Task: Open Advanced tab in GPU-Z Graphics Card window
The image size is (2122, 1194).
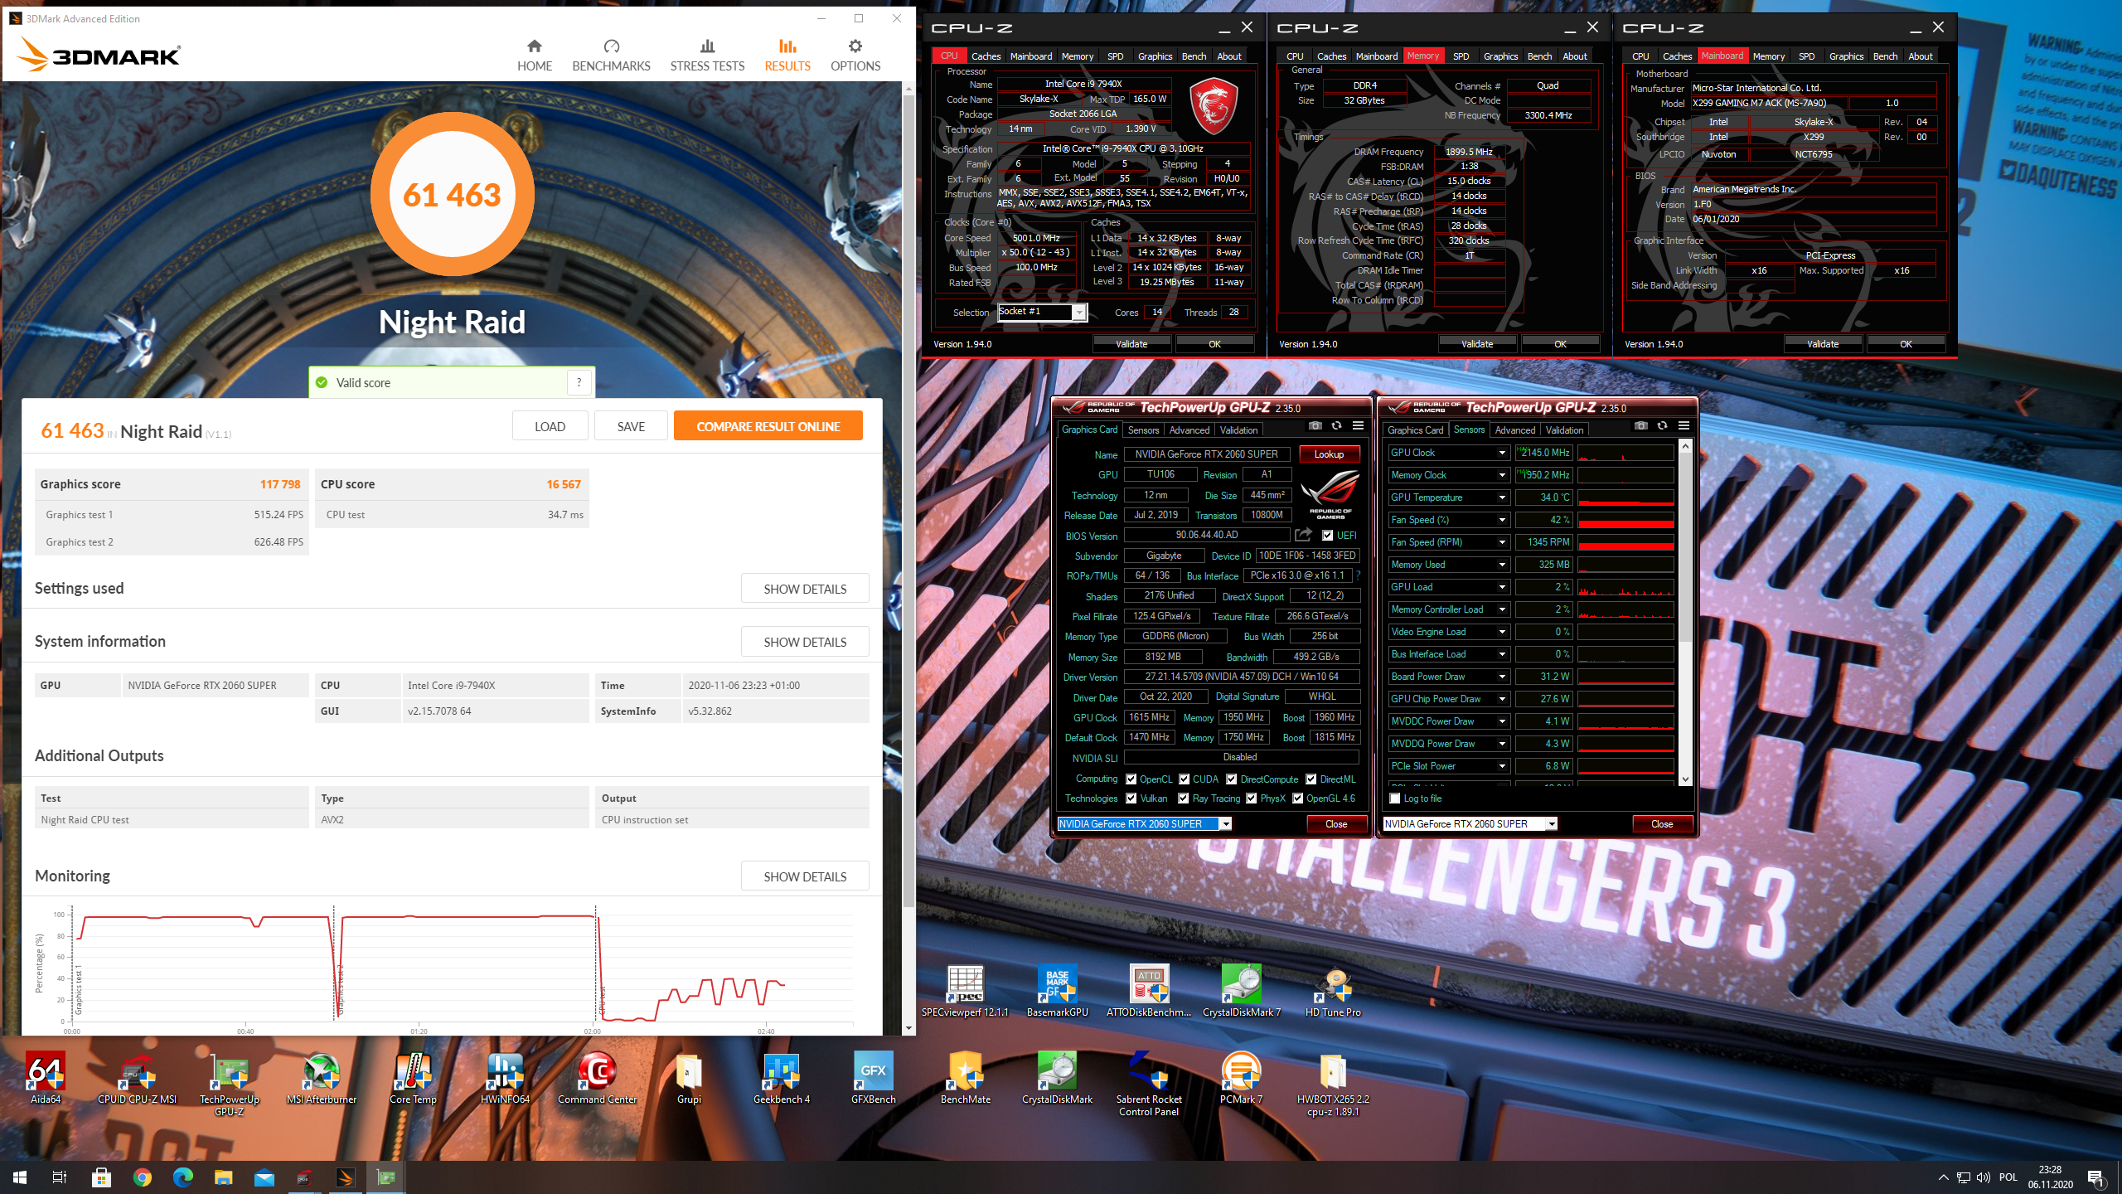Action: coord(1189,430)
